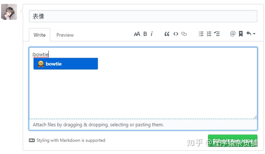
Task: Add a link using the chain icon
Action: pos(184,34)
